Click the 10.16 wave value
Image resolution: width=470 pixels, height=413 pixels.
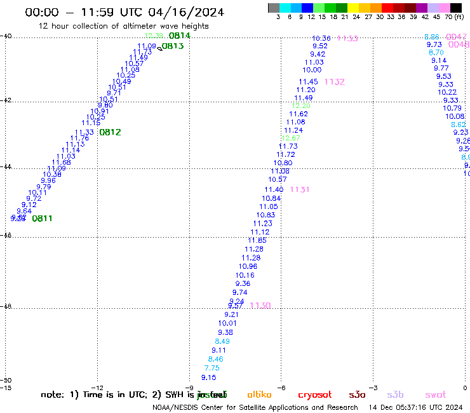245,275
